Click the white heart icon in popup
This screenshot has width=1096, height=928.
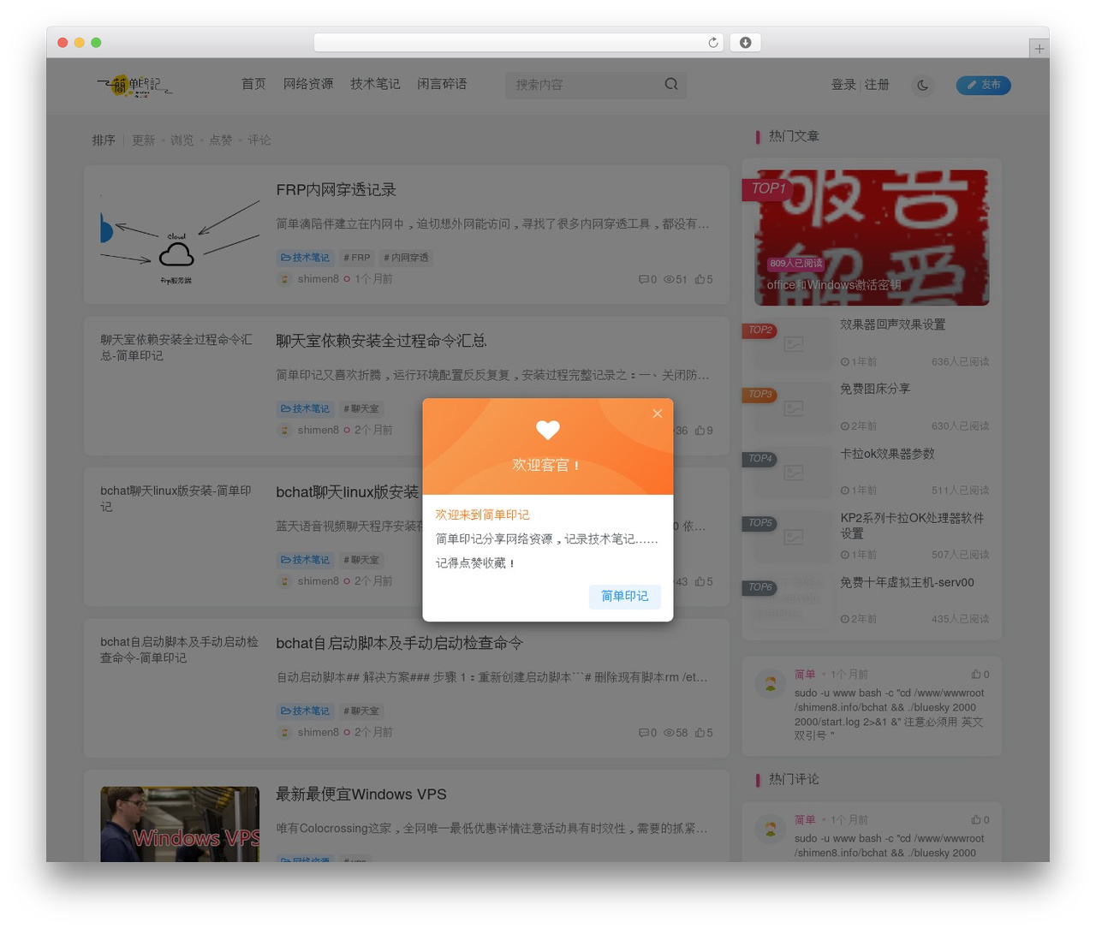tap(548, 429)
